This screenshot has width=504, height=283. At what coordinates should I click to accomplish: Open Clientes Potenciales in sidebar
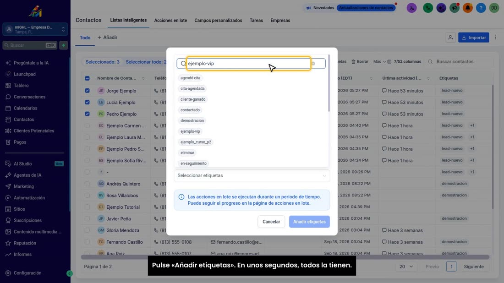(34, 131)
